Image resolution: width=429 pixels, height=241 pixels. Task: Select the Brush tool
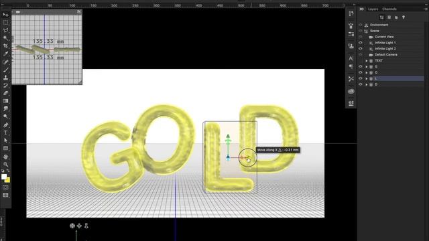coord(5,70)
